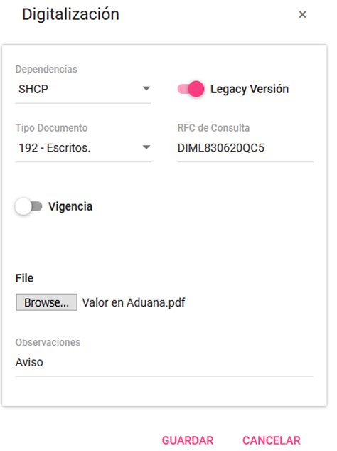Enable the Vigencia switch
The image size is (337, 451).
28,206
